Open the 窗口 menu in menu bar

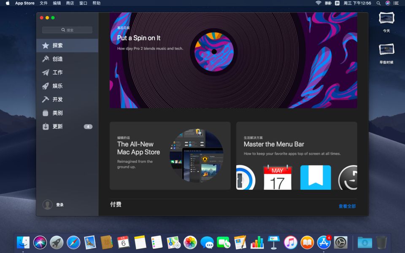click(x=83, y=3)
